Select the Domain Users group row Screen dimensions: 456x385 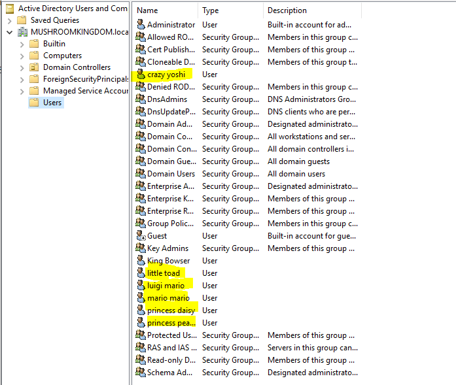point(171,174)
